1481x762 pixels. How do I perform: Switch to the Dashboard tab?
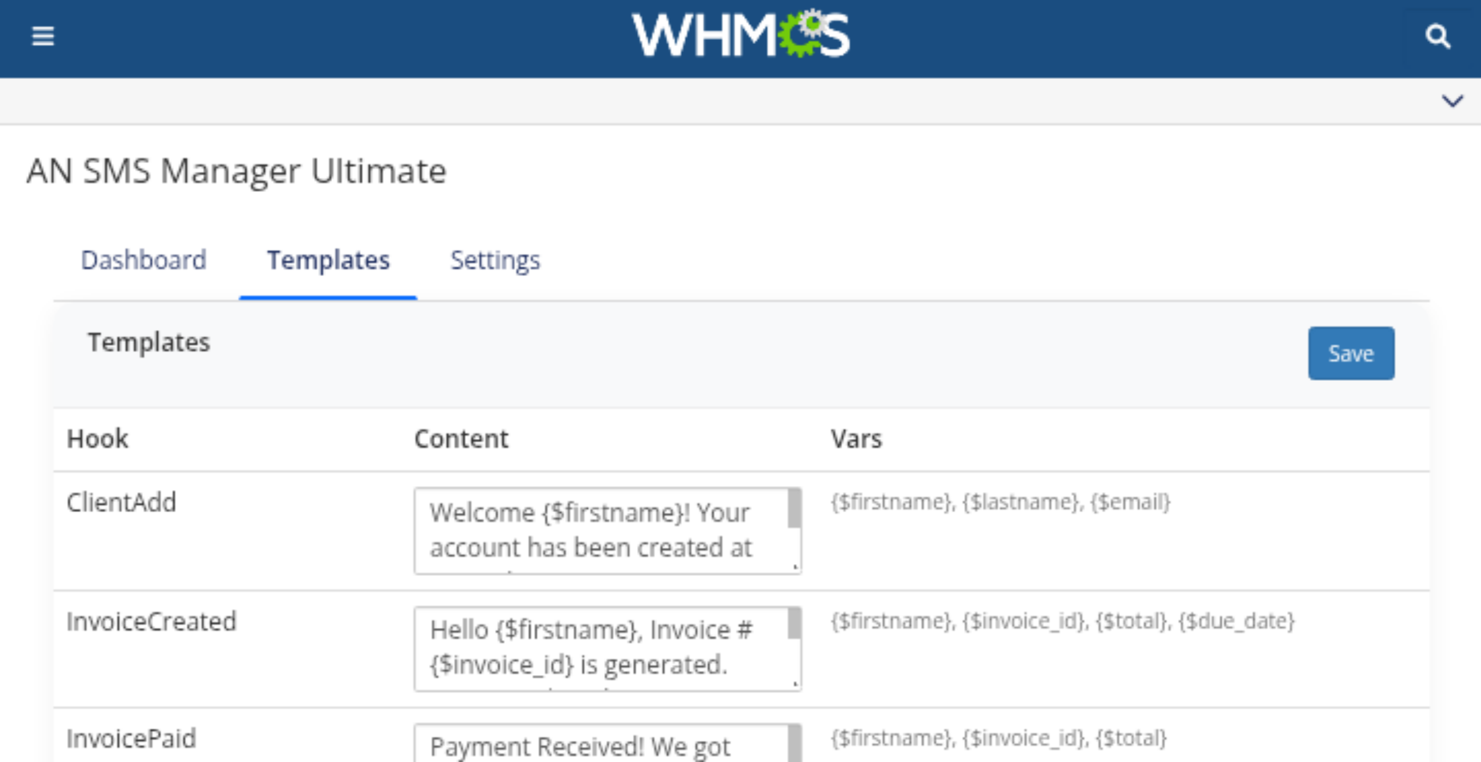(x=143, y=260)
